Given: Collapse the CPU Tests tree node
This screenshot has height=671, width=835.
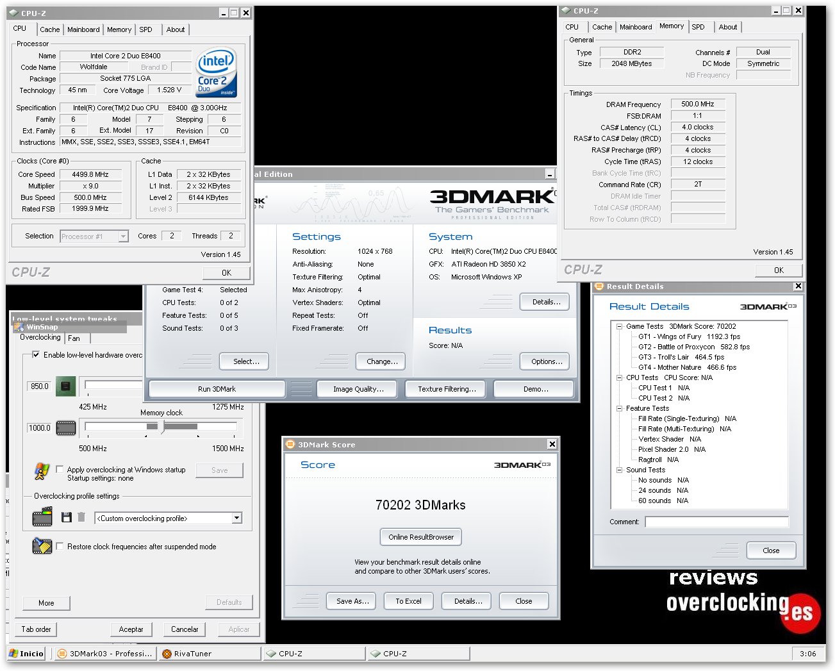Looking at the screenshot, I should click(x=620, y=377).
